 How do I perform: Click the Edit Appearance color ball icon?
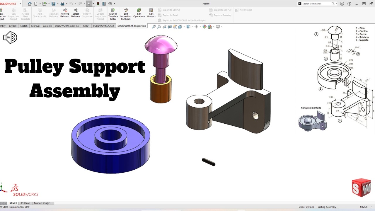point(204,27)
